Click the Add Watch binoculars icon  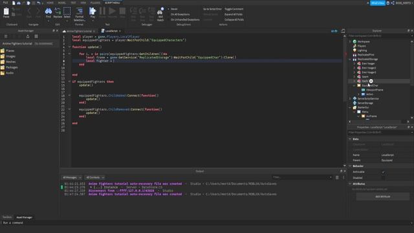click(x=160, y=11)
